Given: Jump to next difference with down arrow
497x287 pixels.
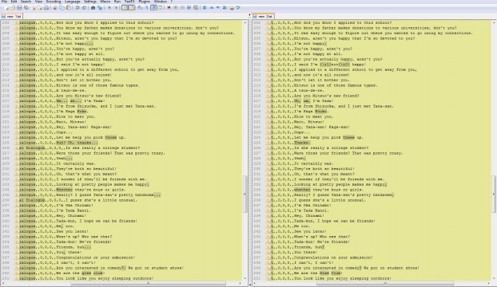Looking at the screenshot, I should coord(218,8).
